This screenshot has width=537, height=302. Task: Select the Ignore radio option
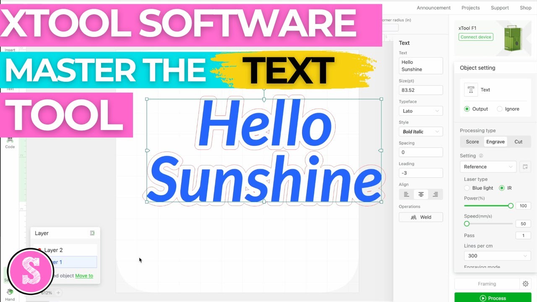499,109
